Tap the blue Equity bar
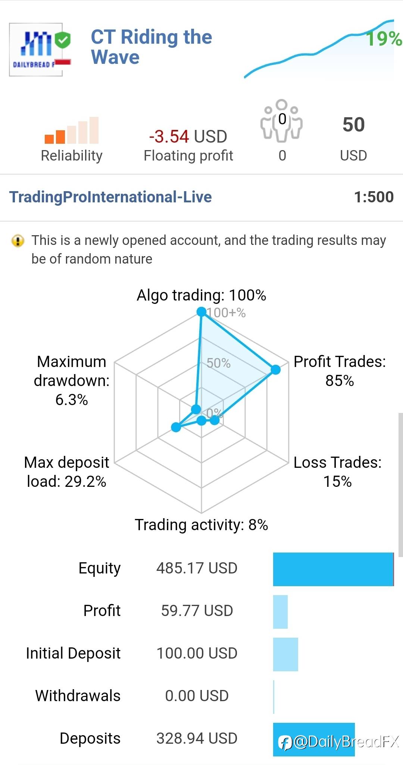The height and width of the screenshot is (765, 403). pos(334,569)
